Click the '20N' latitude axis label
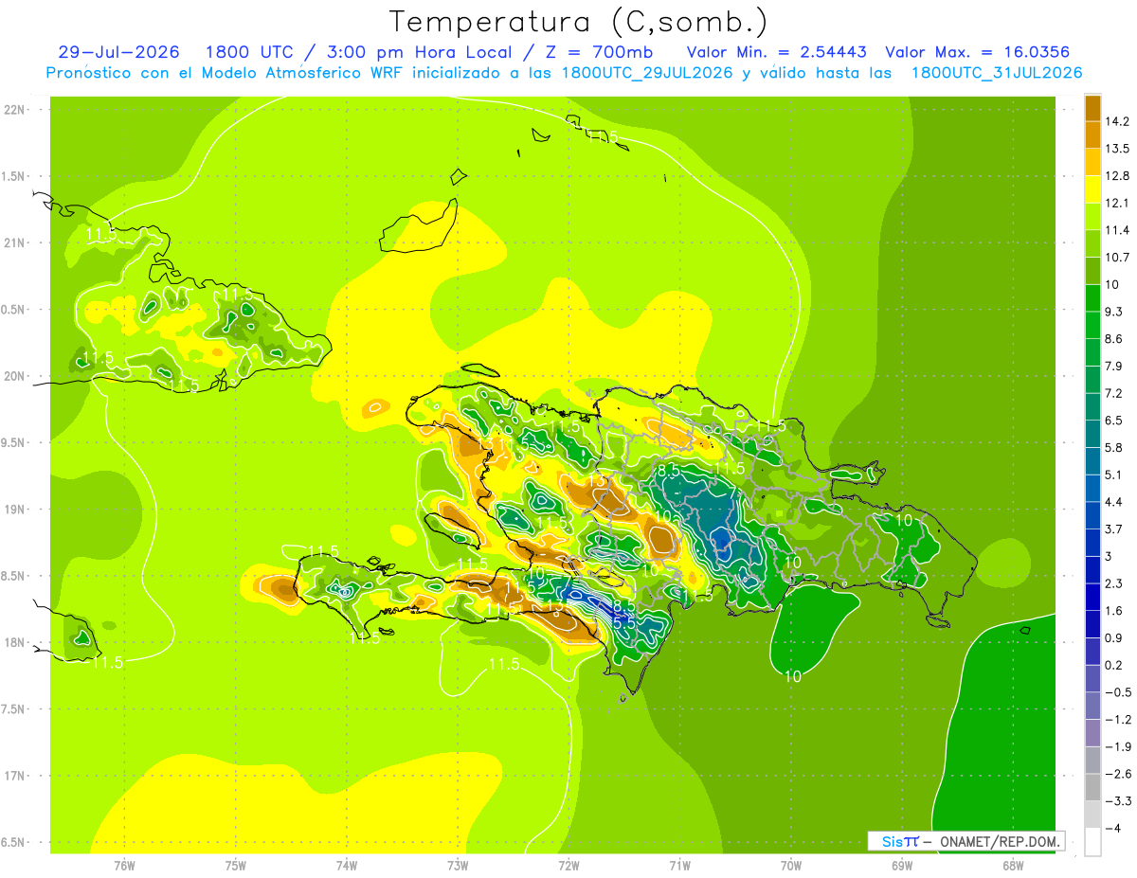 (14, 376)
